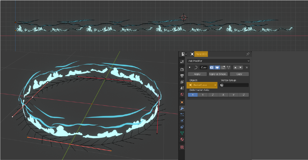
Task: Open the editor type dropdown
Action: pos(184,54)
